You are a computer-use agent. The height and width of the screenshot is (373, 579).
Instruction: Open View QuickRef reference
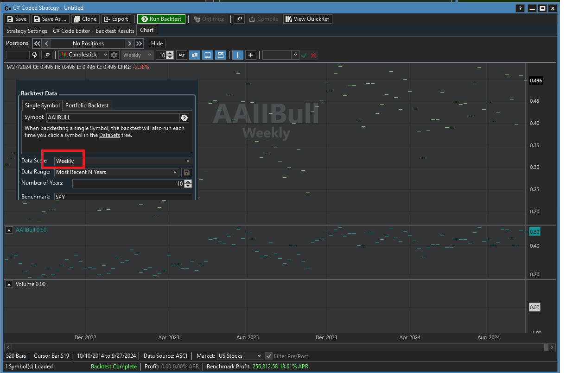point(308,19)
